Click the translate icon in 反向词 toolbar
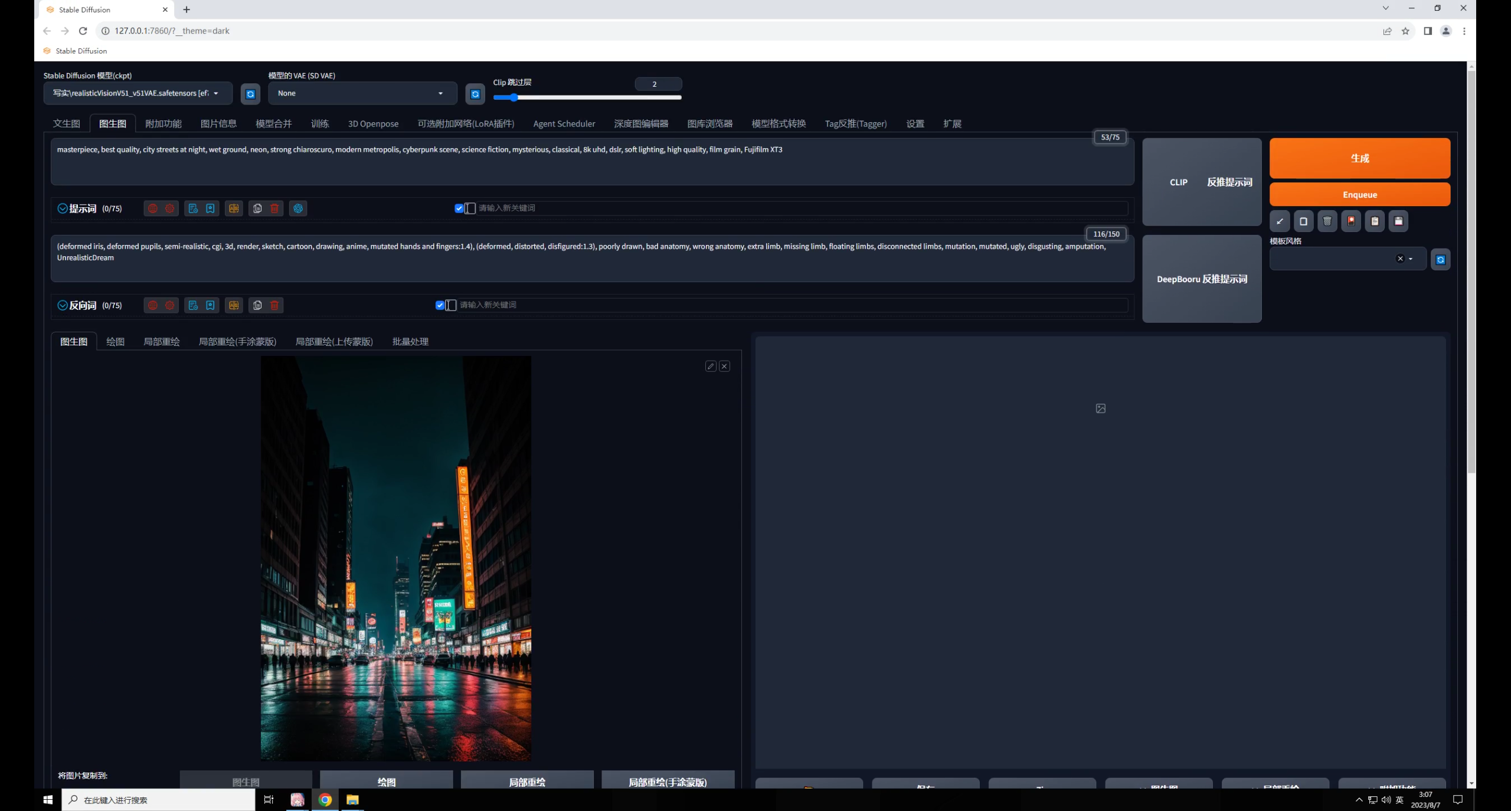Image resolution: width=1511 pixels, height=811 pixels. pos(234,305)
